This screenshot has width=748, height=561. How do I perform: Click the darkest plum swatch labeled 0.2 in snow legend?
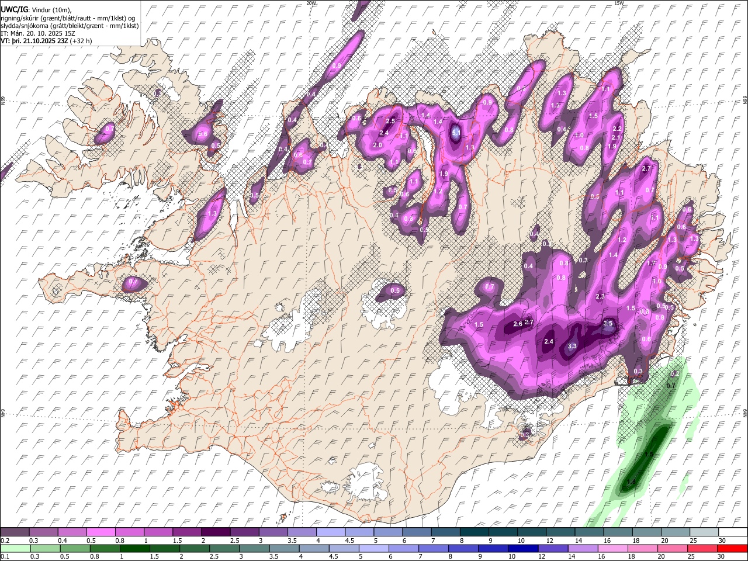15,532
